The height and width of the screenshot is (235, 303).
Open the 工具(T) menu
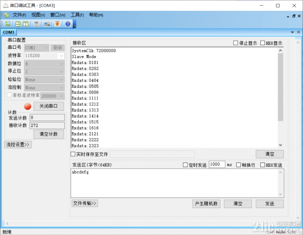77,15
